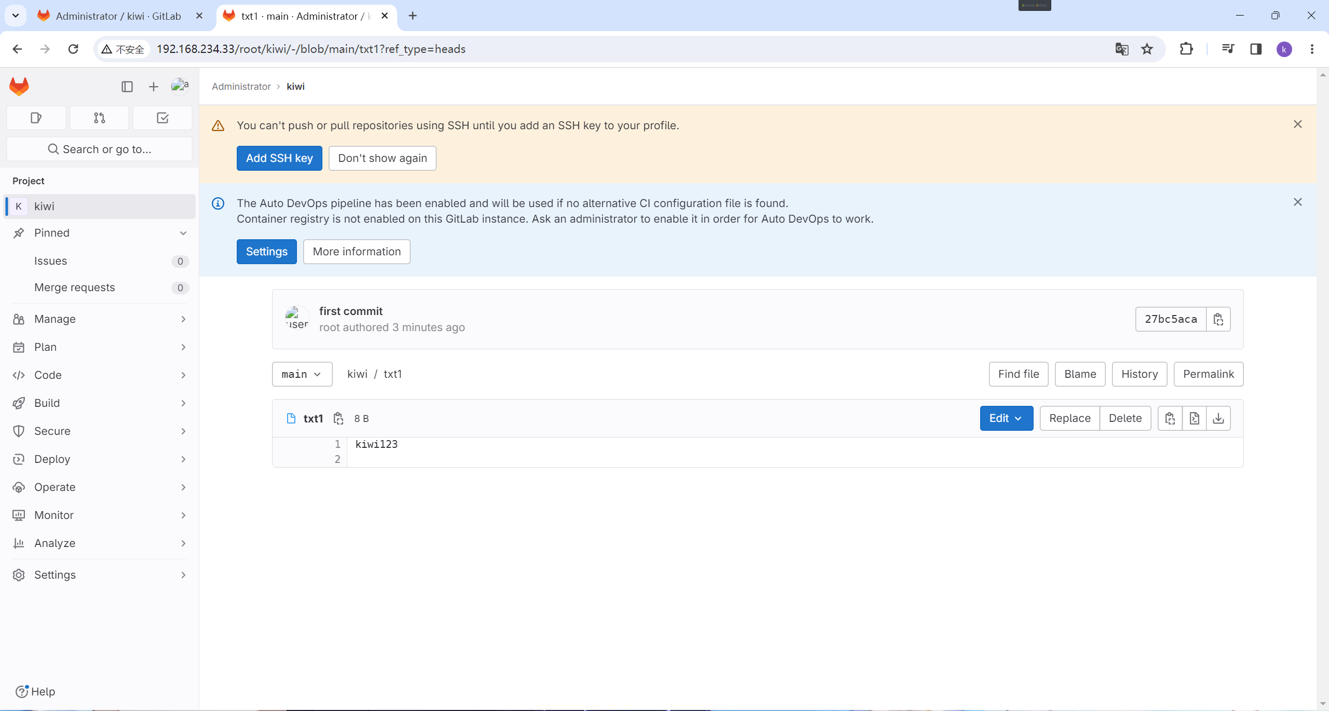Open the main branch dropdown
The image size is (1329, 711).
302,374
